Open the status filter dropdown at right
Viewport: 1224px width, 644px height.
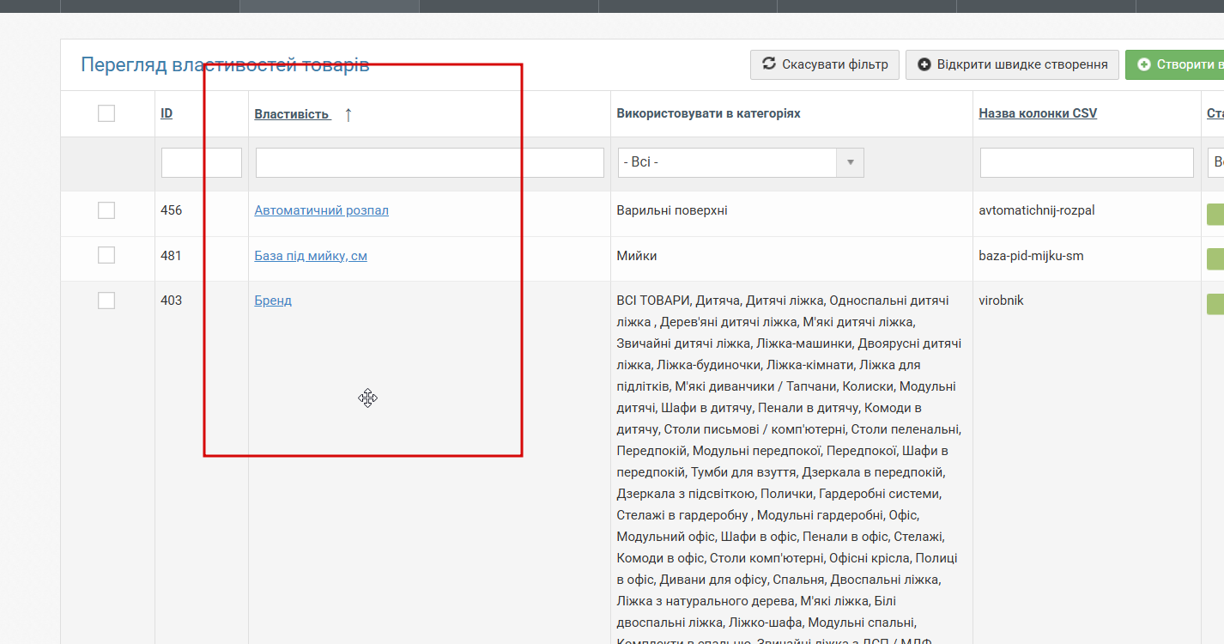point(1215,162)
